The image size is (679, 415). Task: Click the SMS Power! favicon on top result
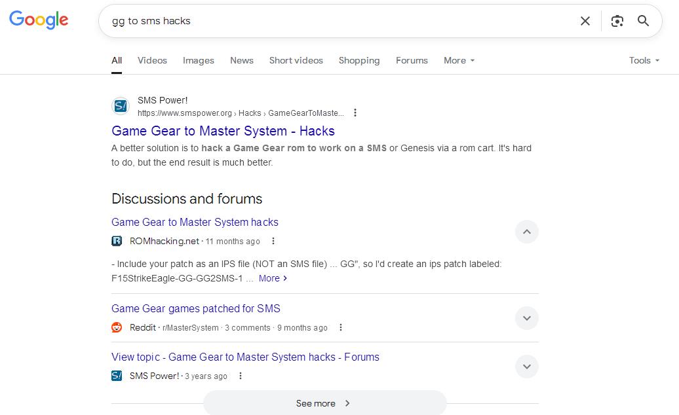(x=121, y=106)
